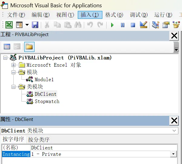Close the 属性 properties pane
The image size is (182, 164).
click(x=174, y=121)
